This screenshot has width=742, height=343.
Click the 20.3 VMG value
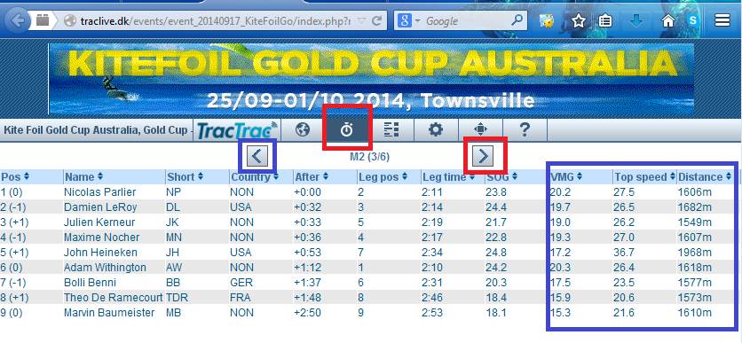point(561,268)
